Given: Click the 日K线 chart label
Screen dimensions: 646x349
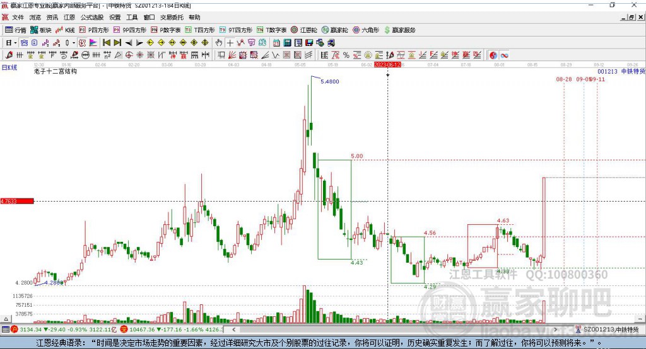Looking at the screenshot, I should [9, 67].
